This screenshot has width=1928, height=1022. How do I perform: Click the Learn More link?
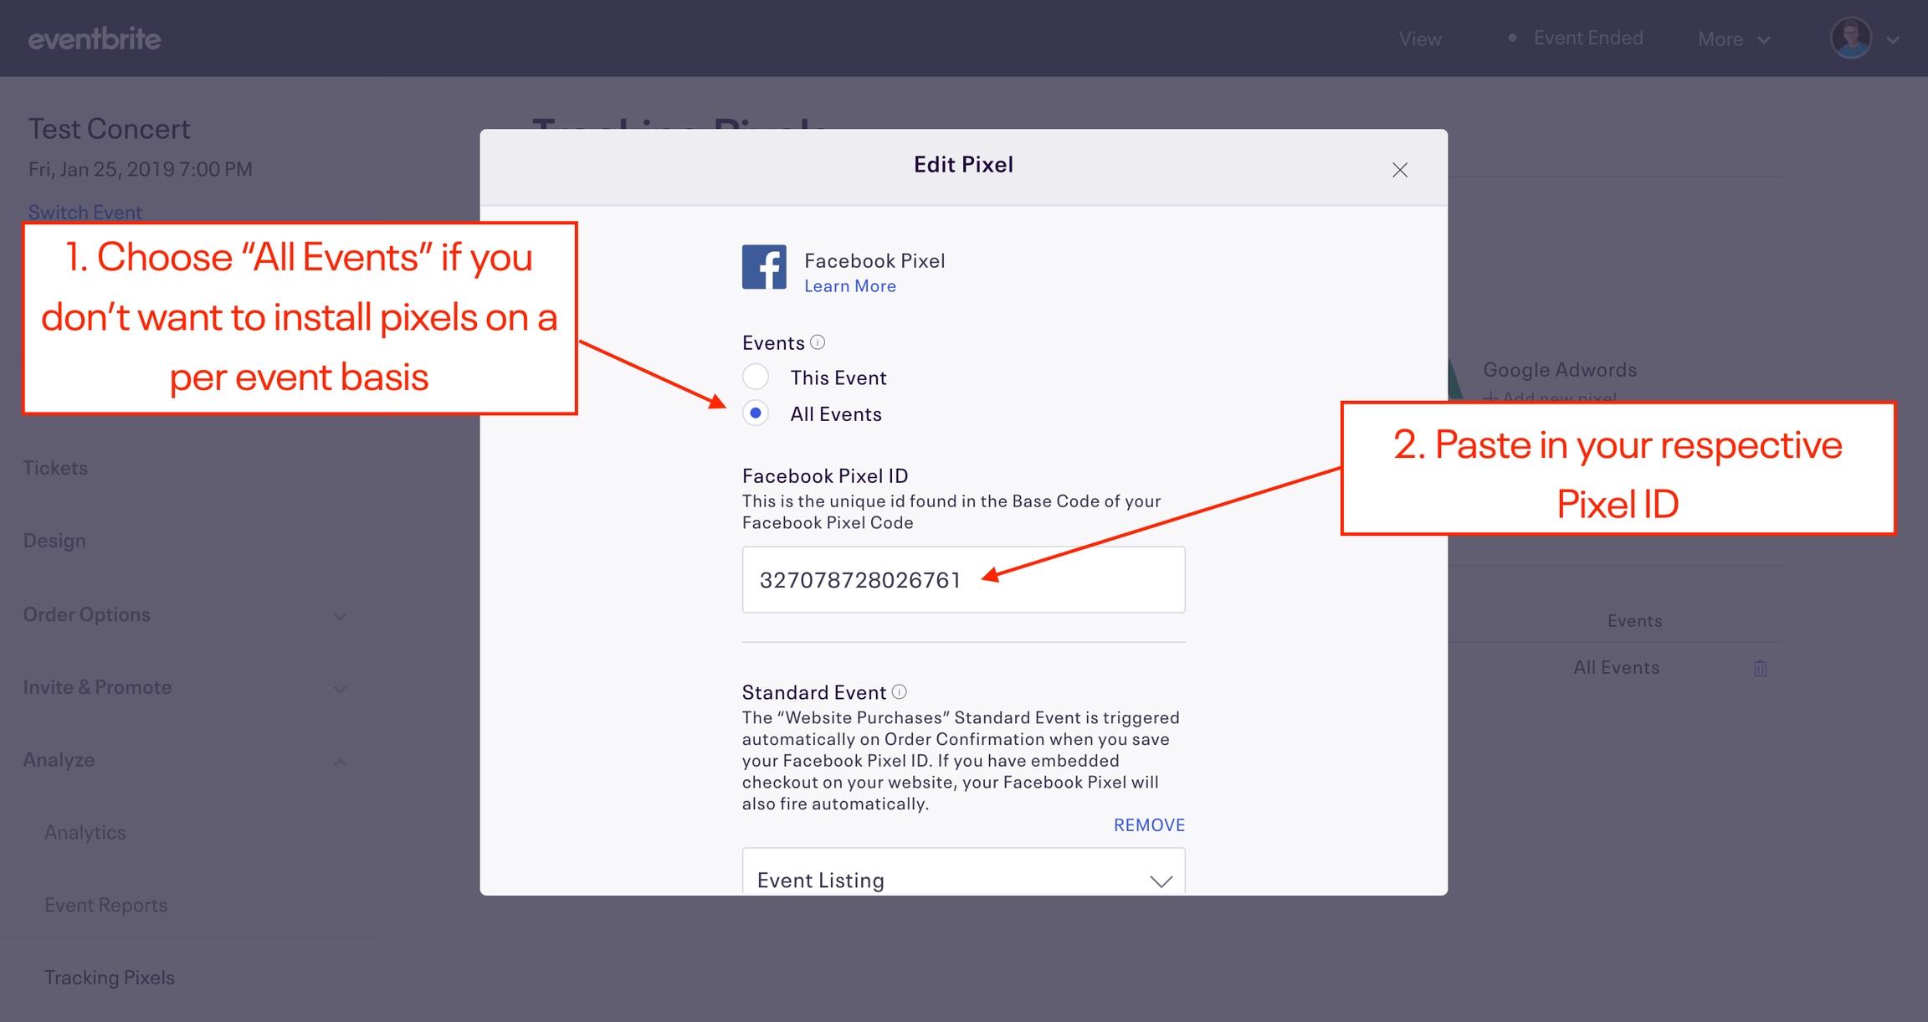[x=850, y=286]
